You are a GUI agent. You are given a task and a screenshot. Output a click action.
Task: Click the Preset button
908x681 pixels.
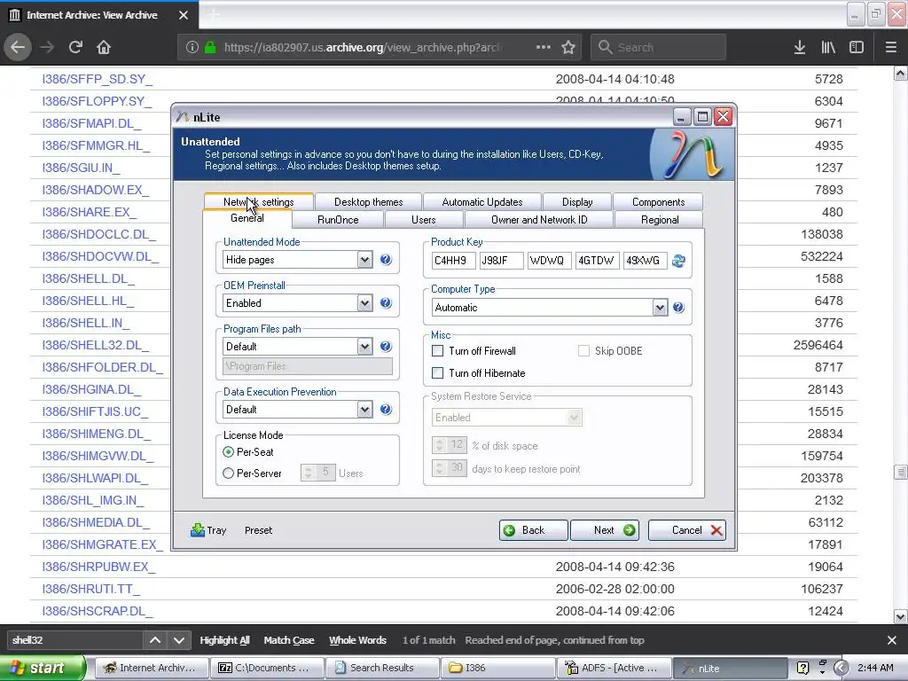click(x=258, y=530)
